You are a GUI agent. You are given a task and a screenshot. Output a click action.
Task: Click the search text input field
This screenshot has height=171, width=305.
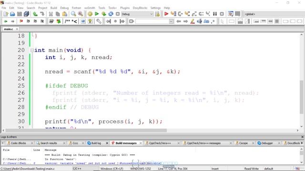(152, 21)
